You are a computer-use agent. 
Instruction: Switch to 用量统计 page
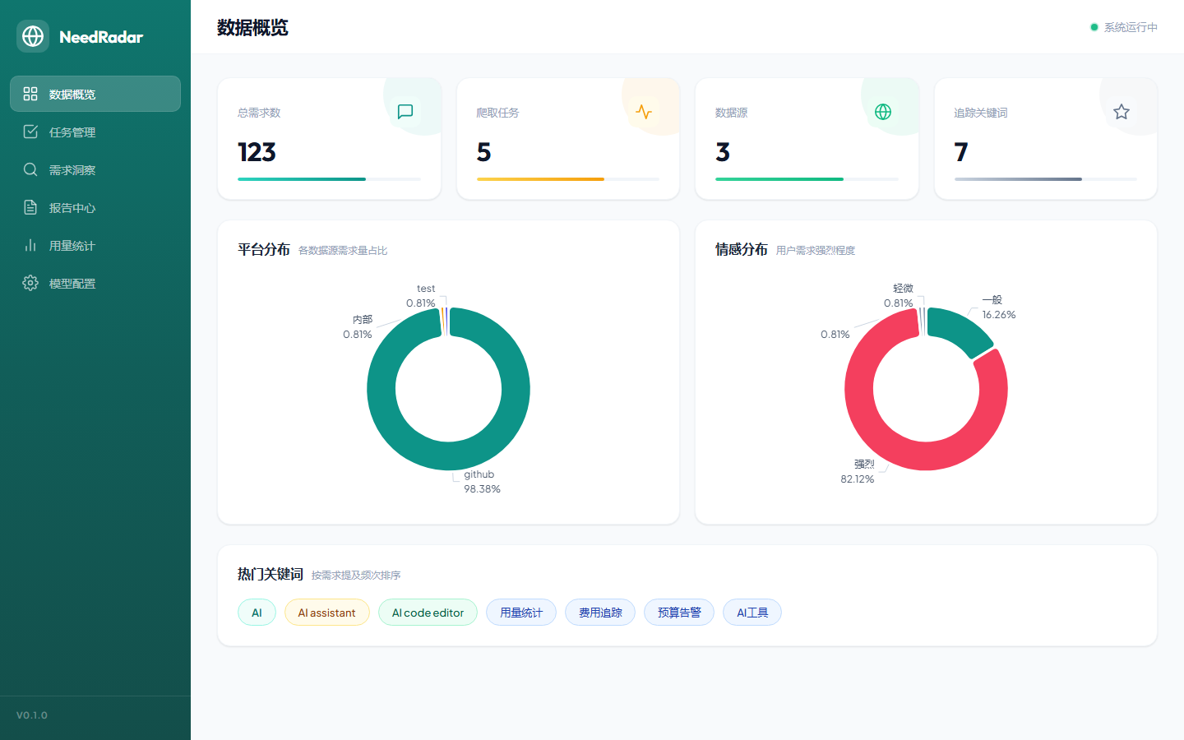point(95,245)
